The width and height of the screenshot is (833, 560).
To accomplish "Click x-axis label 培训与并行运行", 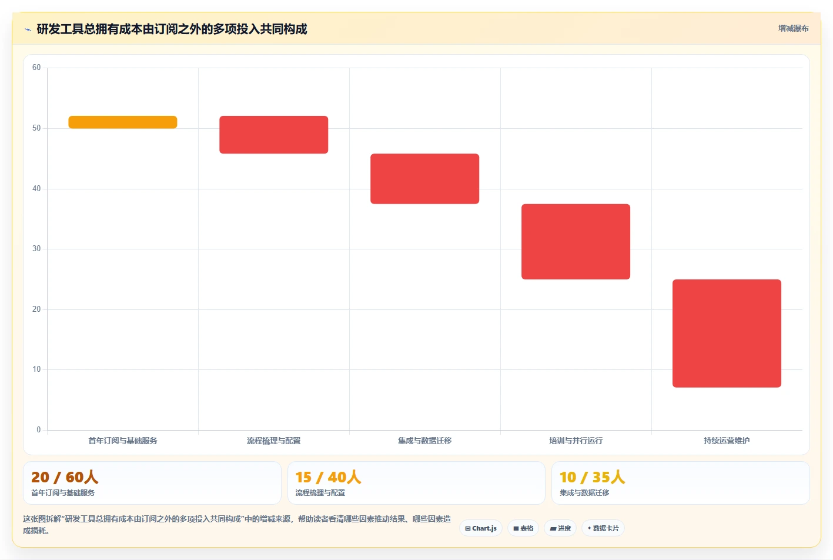I will pyautogui.click(x=576, y=441).
